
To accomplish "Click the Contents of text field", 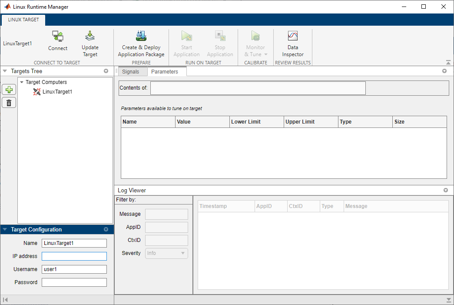I will (x=258, y=88).
